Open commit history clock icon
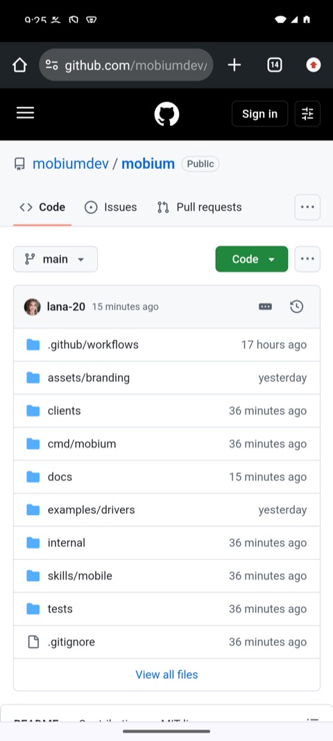 [296, 307]
